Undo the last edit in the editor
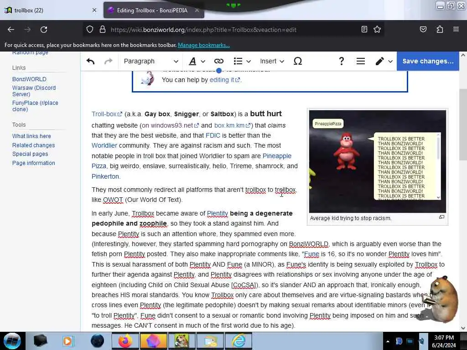 [x=91, y=61]
